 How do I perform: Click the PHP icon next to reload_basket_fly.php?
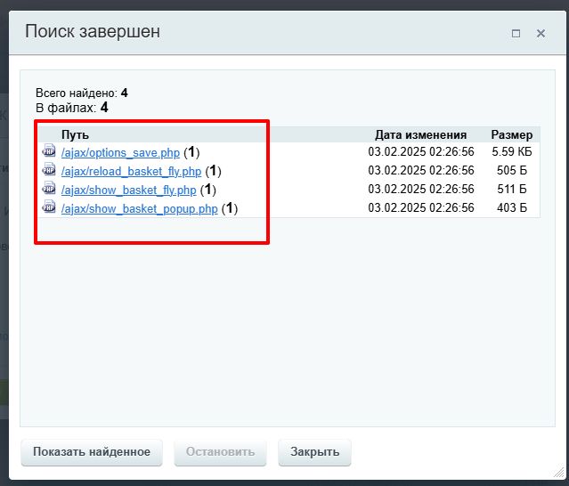pyautogui.click(x=49, y=171)
